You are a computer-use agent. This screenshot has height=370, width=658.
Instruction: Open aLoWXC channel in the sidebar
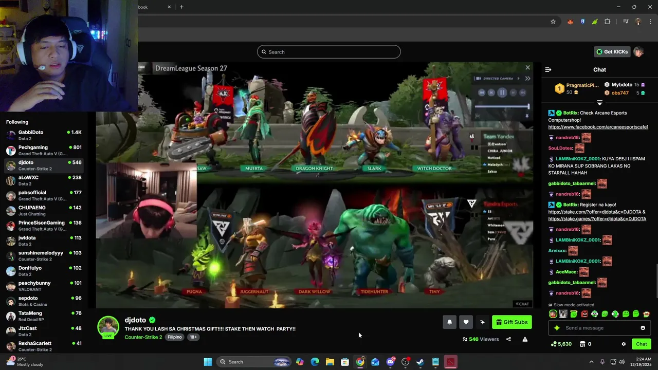tap(44, 180)
